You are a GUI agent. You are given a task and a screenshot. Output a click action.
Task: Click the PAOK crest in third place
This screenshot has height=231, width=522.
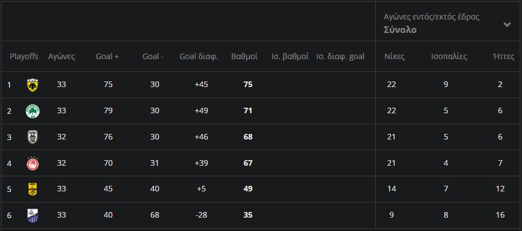tap(32, 137)
